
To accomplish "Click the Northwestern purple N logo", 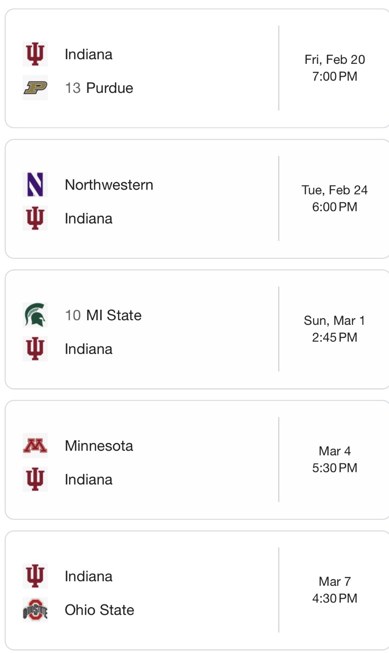I will point(35,184).
